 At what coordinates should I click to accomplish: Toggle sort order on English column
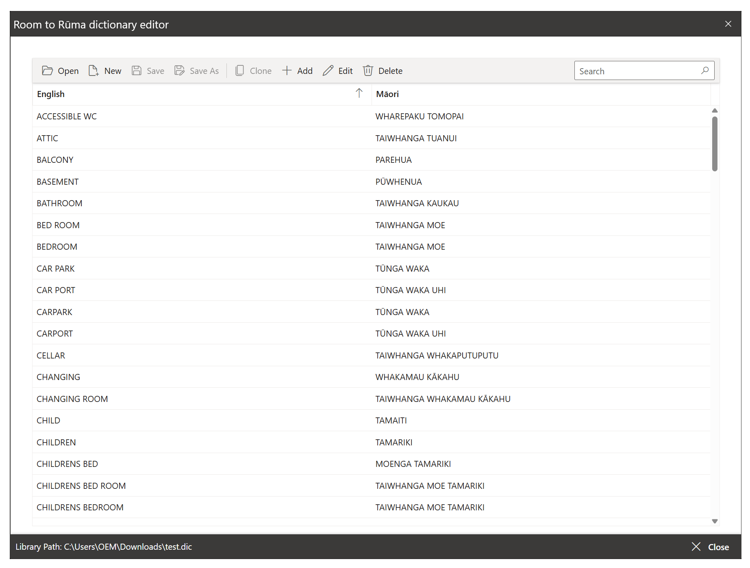pyautogui.click(x=359, y=93)
